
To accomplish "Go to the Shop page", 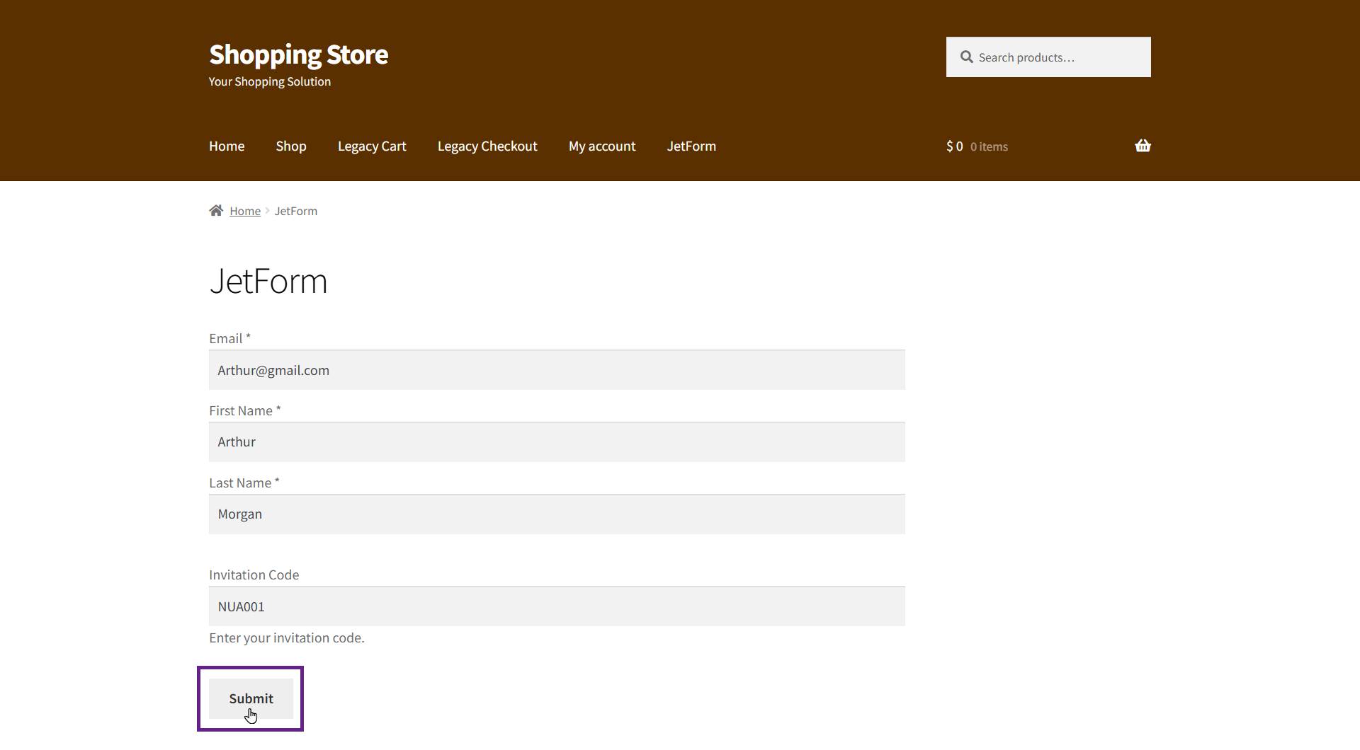I will point(291,146).
